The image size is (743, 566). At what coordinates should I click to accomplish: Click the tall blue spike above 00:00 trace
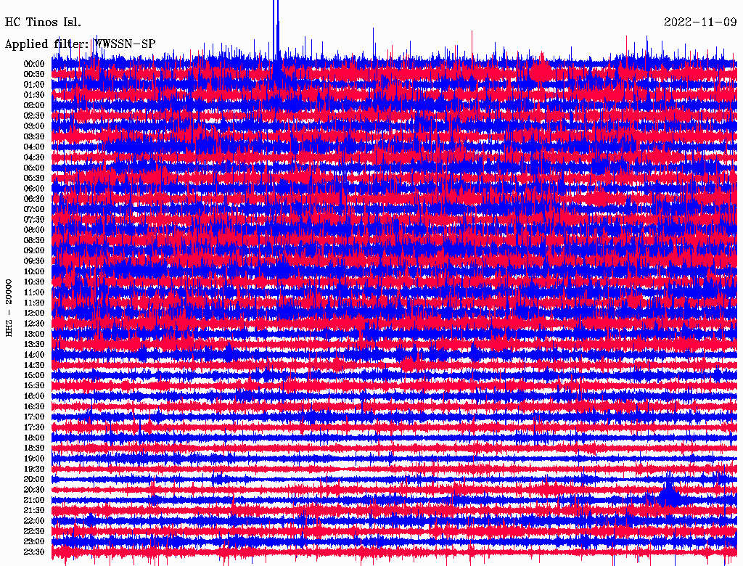pyautogui.click(x=276, y=30)
